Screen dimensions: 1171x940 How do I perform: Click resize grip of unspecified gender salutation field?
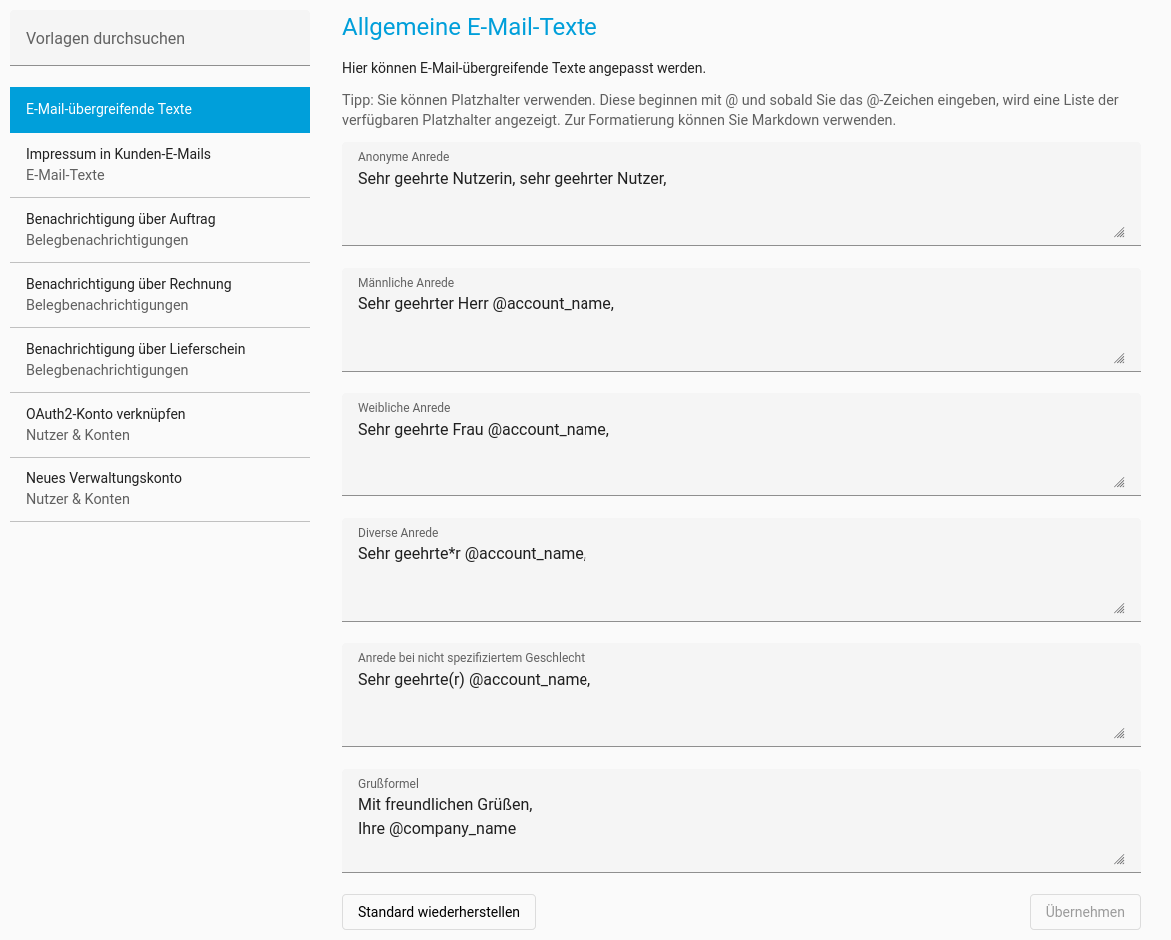(1119, 734)
